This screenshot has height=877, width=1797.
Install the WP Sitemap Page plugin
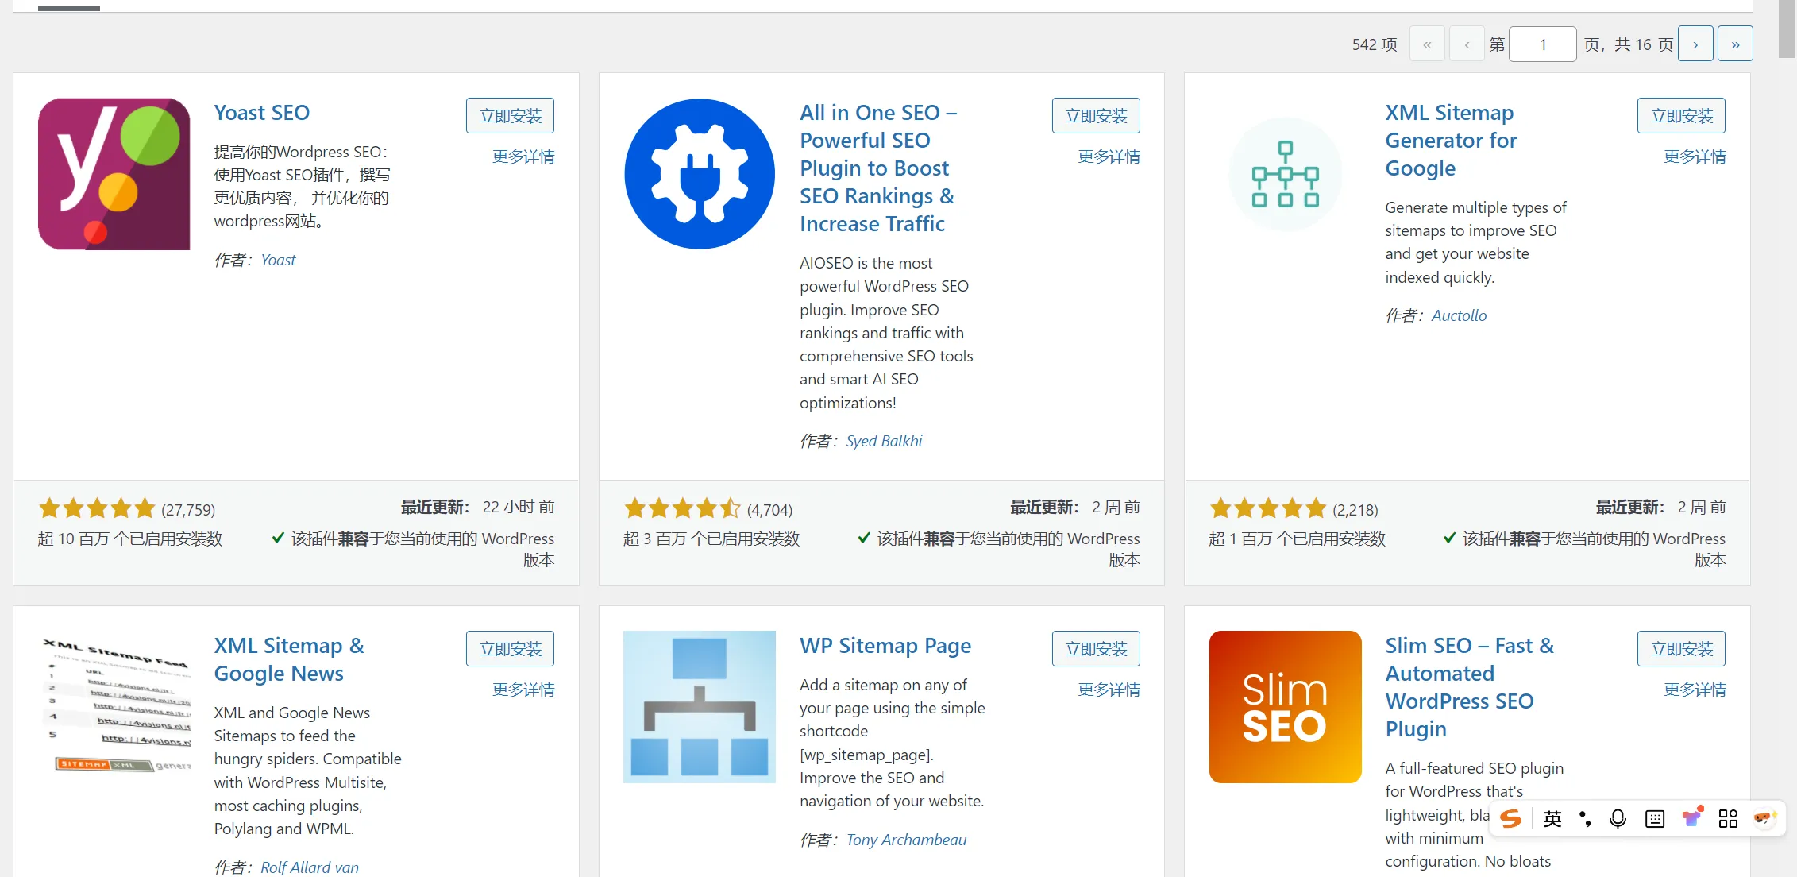click(1096, 649)
